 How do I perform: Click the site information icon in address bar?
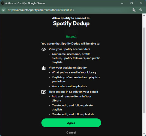[x=4, y=10]
